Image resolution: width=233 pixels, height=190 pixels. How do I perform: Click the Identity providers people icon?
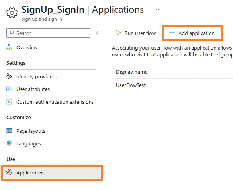10,76
